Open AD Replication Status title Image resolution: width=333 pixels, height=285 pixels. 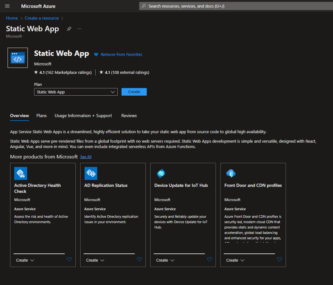click(x=106, y=185)
